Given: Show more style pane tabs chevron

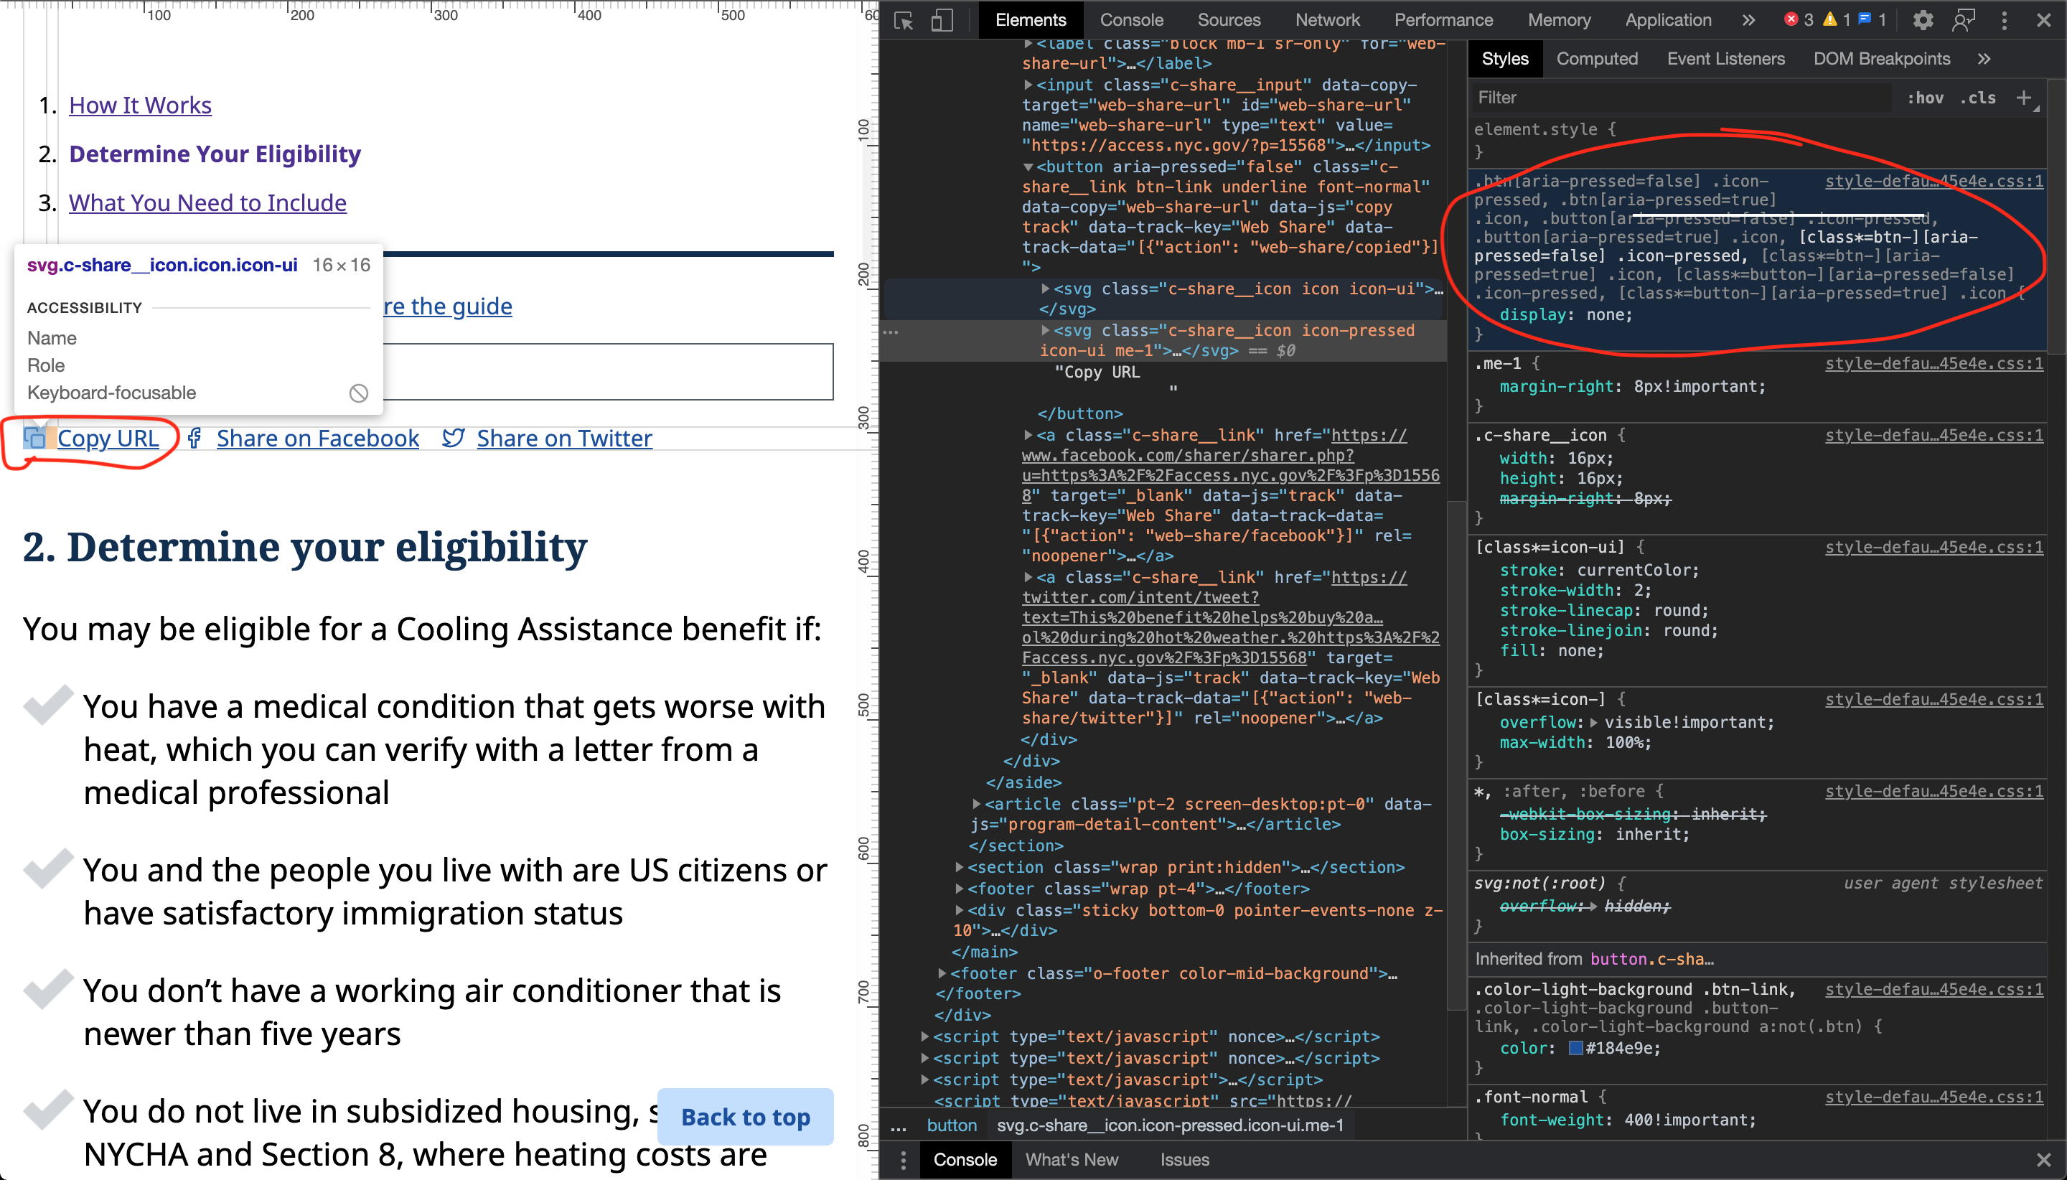Looking at the screenshot, I should (x=1984, y=59).
